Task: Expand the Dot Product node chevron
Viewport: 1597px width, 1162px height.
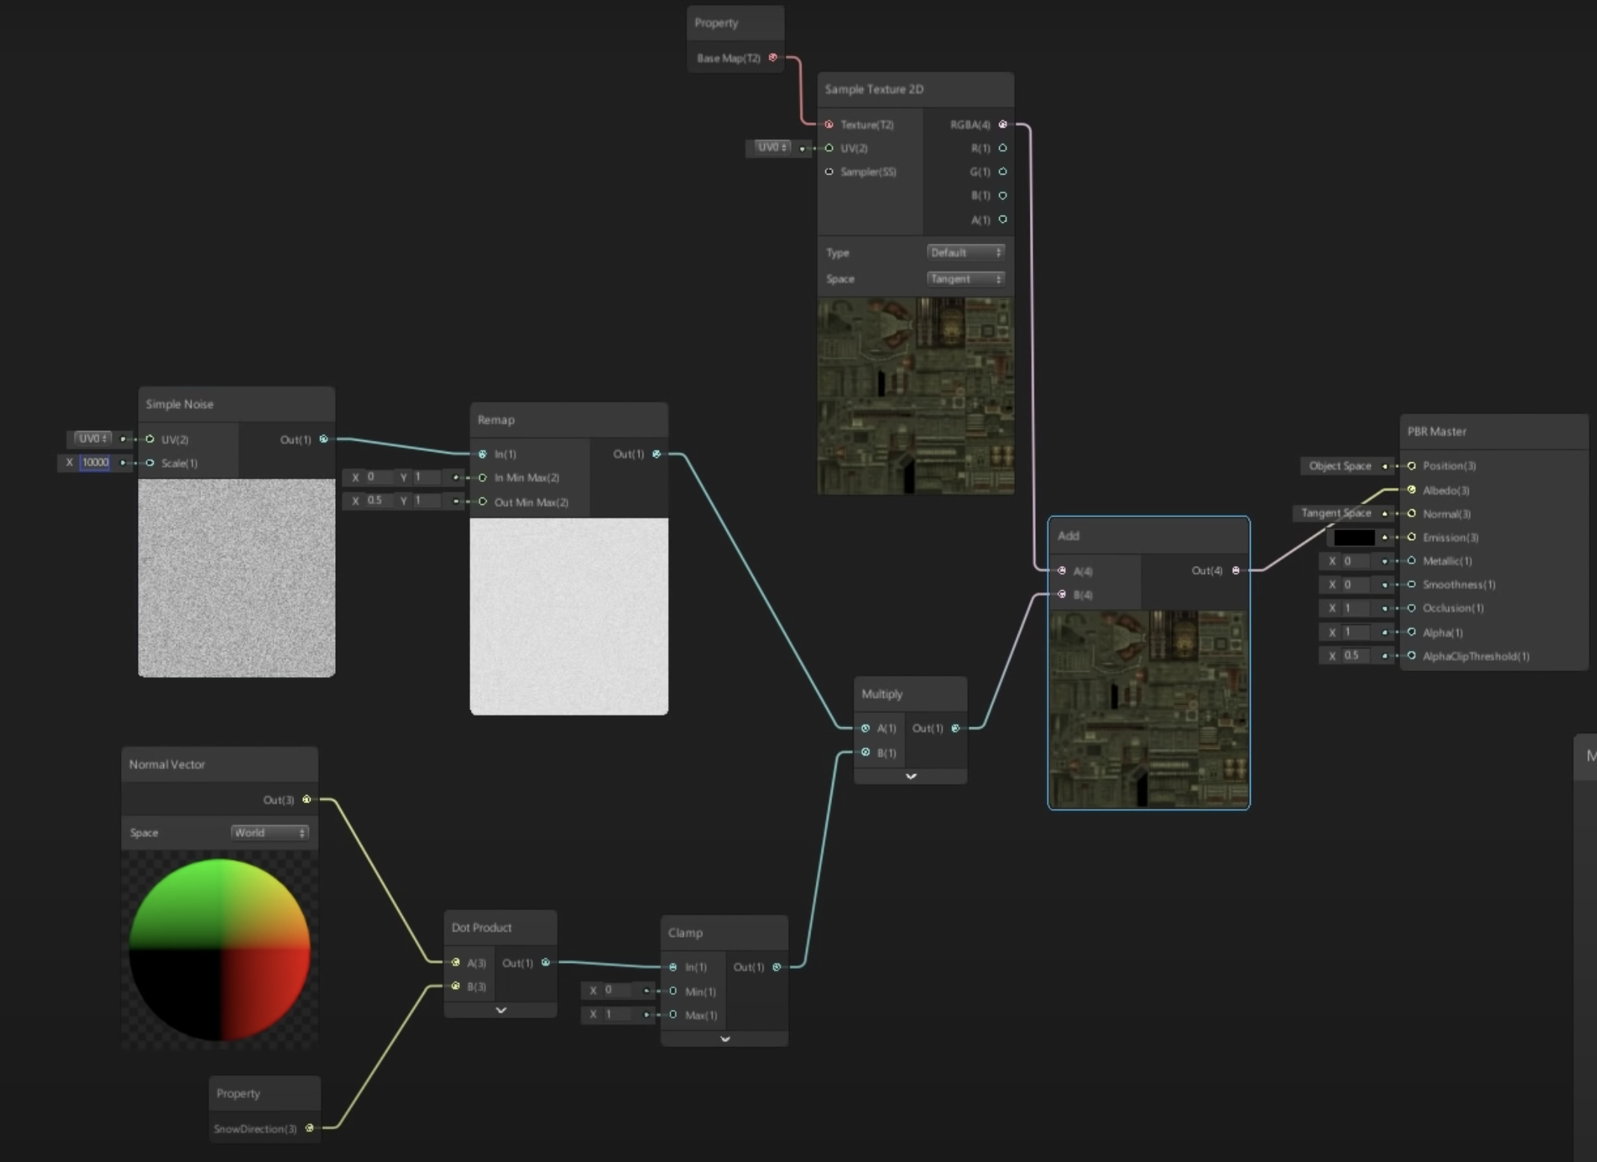Action: click(501, 1010)
